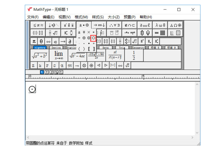The image size is (215, 151).
Task: Click the horizontal scrollbar right arrow
Action: (192, 137)
